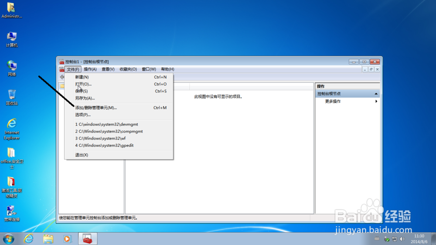This screenshot has height=245, width=436.
Task: Open Windows Media Player taskbar icon
Action: [67, 239]
